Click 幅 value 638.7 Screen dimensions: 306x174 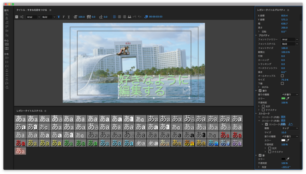[284, 24]
